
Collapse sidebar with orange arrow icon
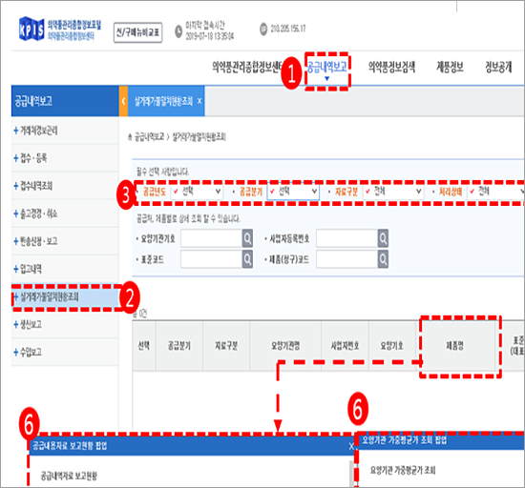tap(123, 101)
